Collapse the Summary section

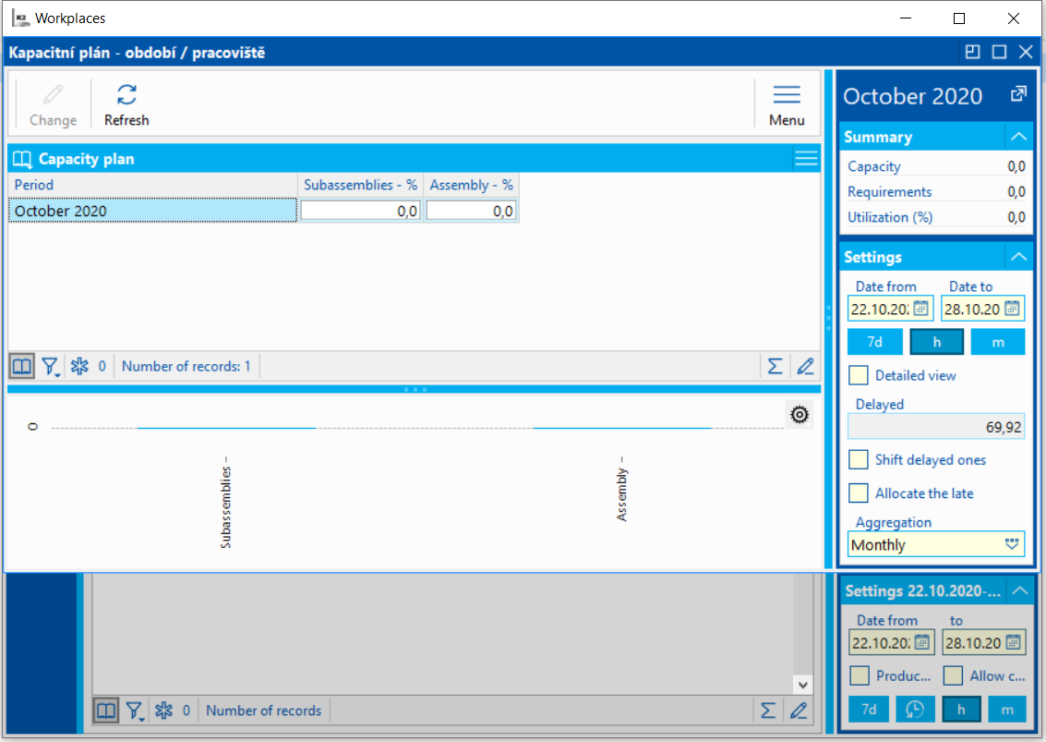[1018, 136]
